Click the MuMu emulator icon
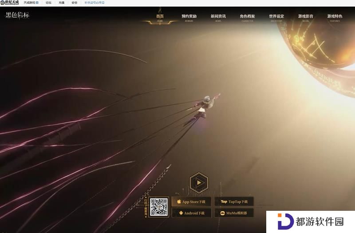This screenshot has width=355, height=233. pyautogui.click(x=223, y=213)
